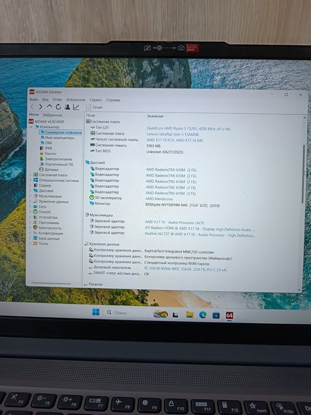Screen dimensions: 311x415
Task: Expand the Операционная система tree node
Action: point(30,180)
